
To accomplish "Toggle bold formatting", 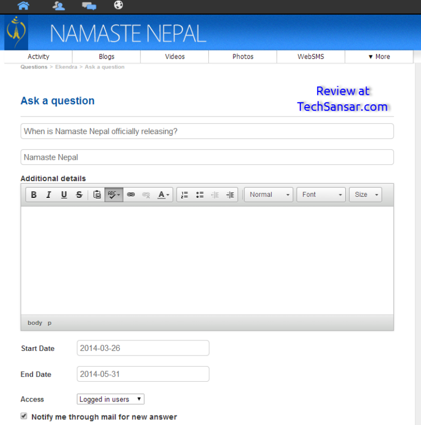I will coord(34,195).
